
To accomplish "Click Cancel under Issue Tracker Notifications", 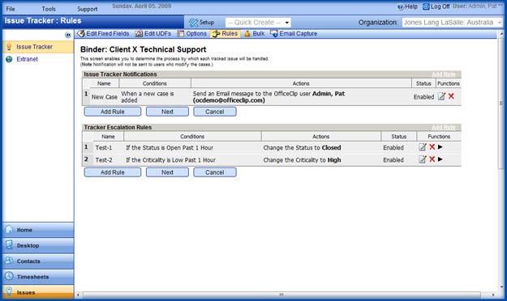I will click(x=215, y=112).
